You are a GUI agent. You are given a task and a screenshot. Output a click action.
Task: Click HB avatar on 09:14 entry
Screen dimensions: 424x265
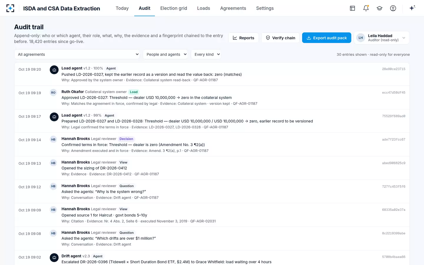(x=53, y=140)
